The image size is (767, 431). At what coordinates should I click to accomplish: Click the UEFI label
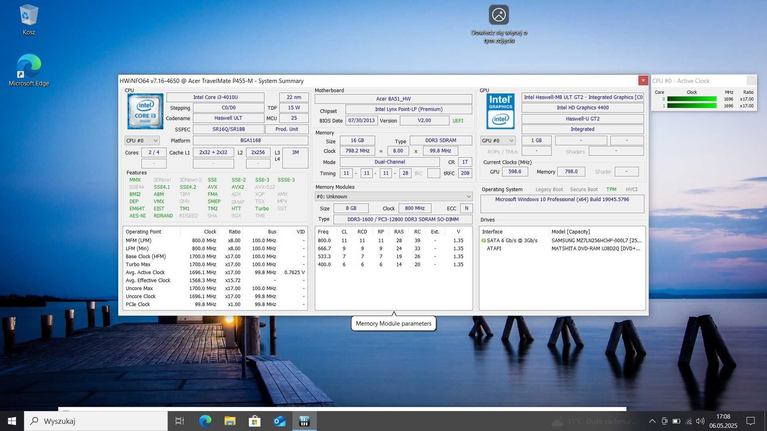pyautogui.click(x=458, y=121)
